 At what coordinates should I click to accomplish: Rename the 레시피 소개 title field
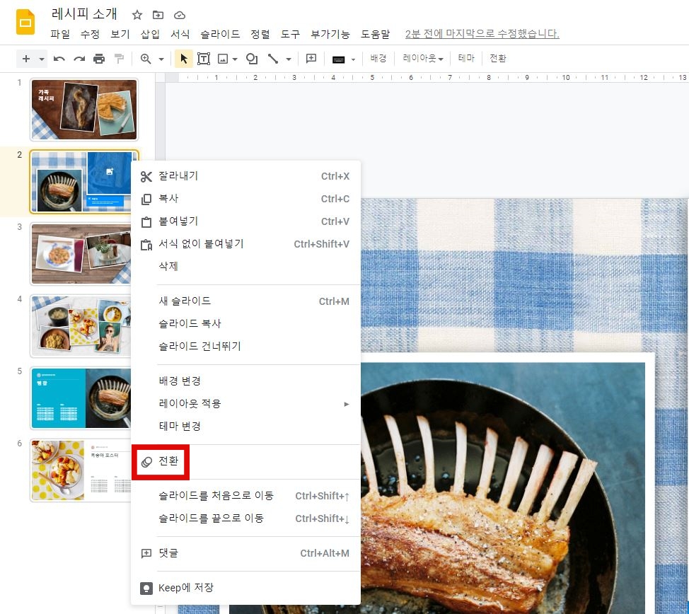84,14
